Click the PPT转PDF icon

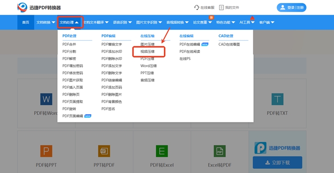104,151
